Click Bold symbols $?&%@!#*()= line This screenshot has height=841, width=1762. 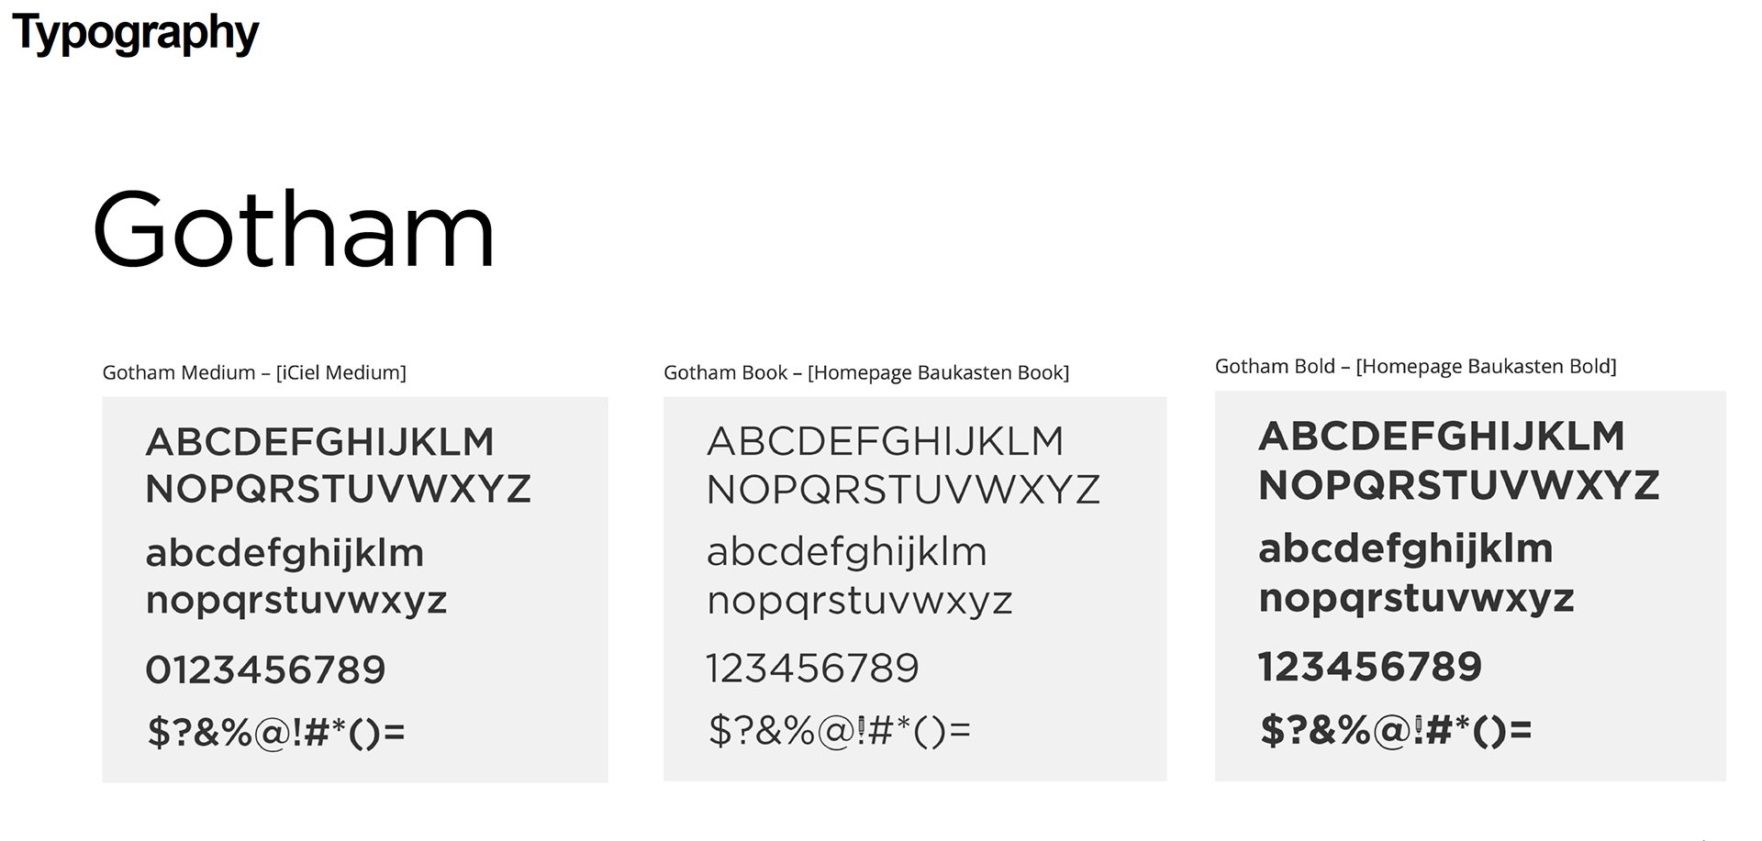(1396, 731)
